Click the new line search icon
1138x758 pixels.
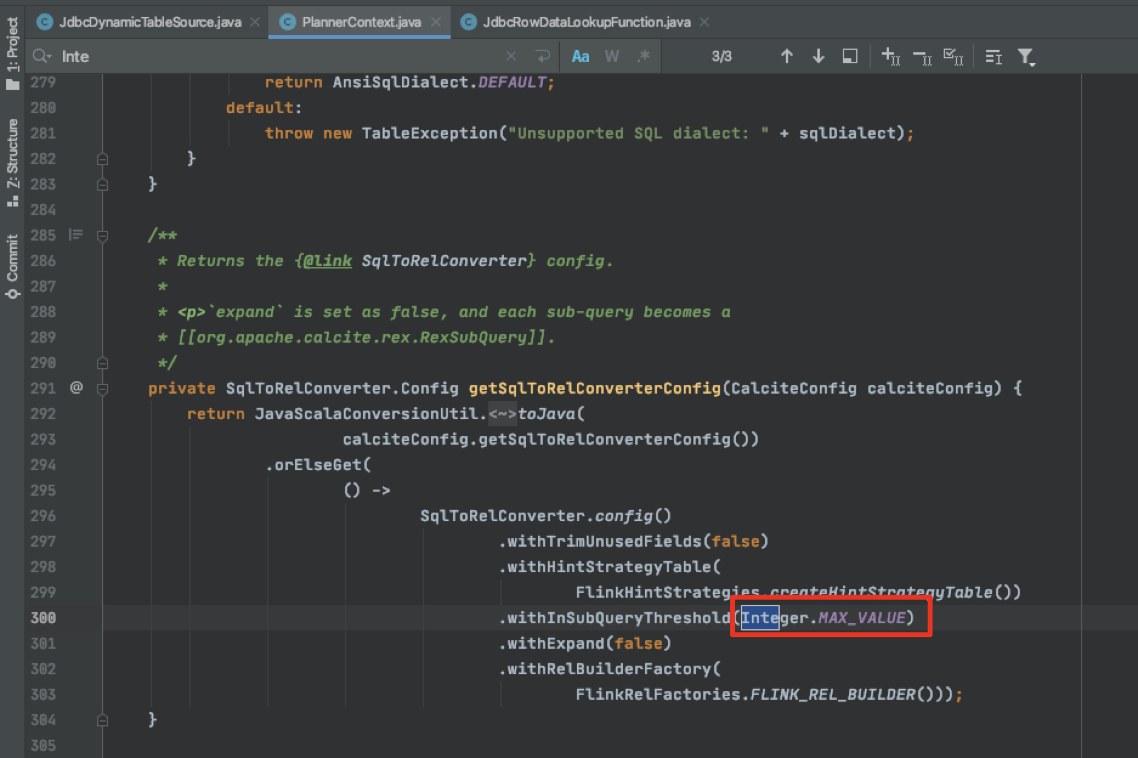[542, 56]
